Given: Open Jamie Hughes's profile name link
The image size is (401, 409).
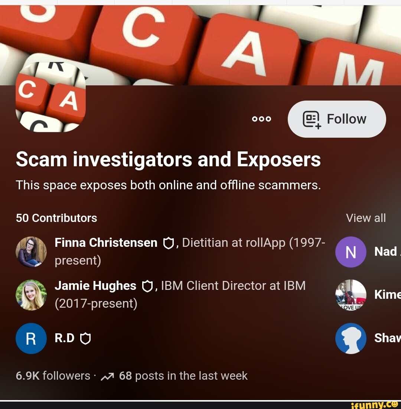Looking at the screenshot, I should 95,286.
